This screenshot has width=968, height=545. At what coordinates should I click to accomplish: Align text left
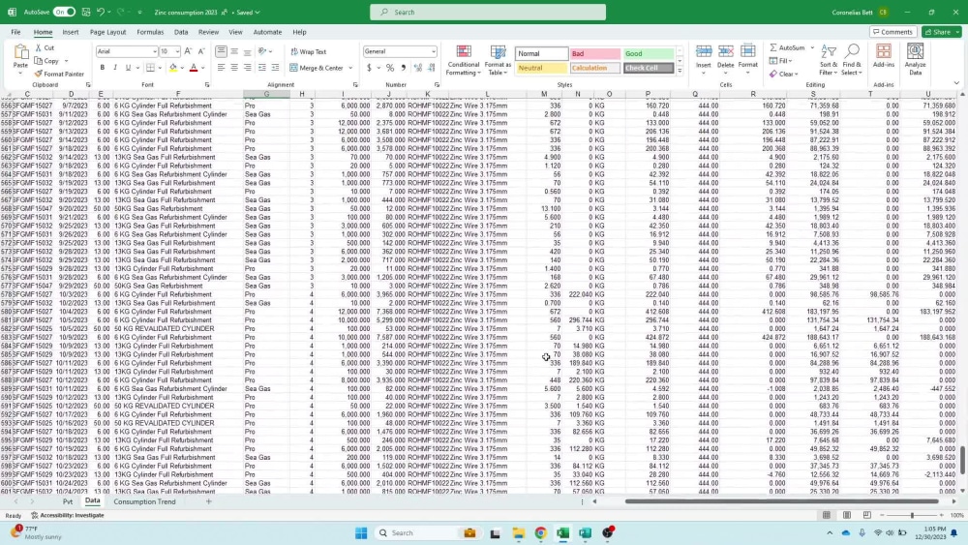pos(221,68)
